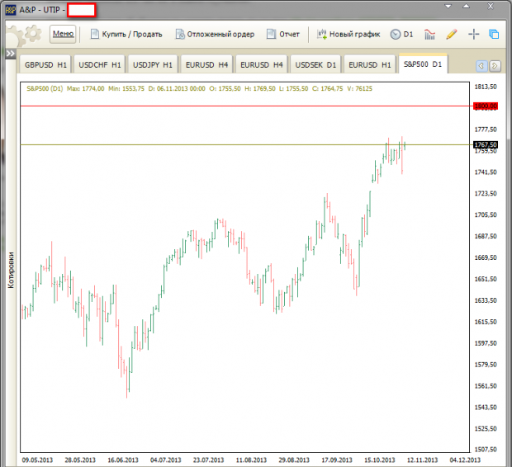This screenshot has width=512, height=467.
Task: Activate the crosshair cursor tool
Action: point(474,35)
